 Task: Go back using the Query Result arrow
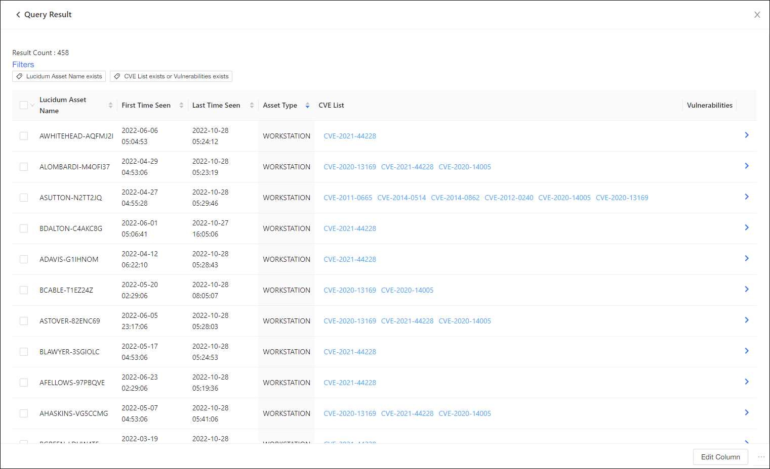point(18,15)
